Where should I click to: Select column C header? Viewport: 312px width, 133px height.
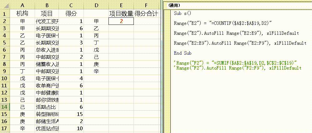coord(71,6)
